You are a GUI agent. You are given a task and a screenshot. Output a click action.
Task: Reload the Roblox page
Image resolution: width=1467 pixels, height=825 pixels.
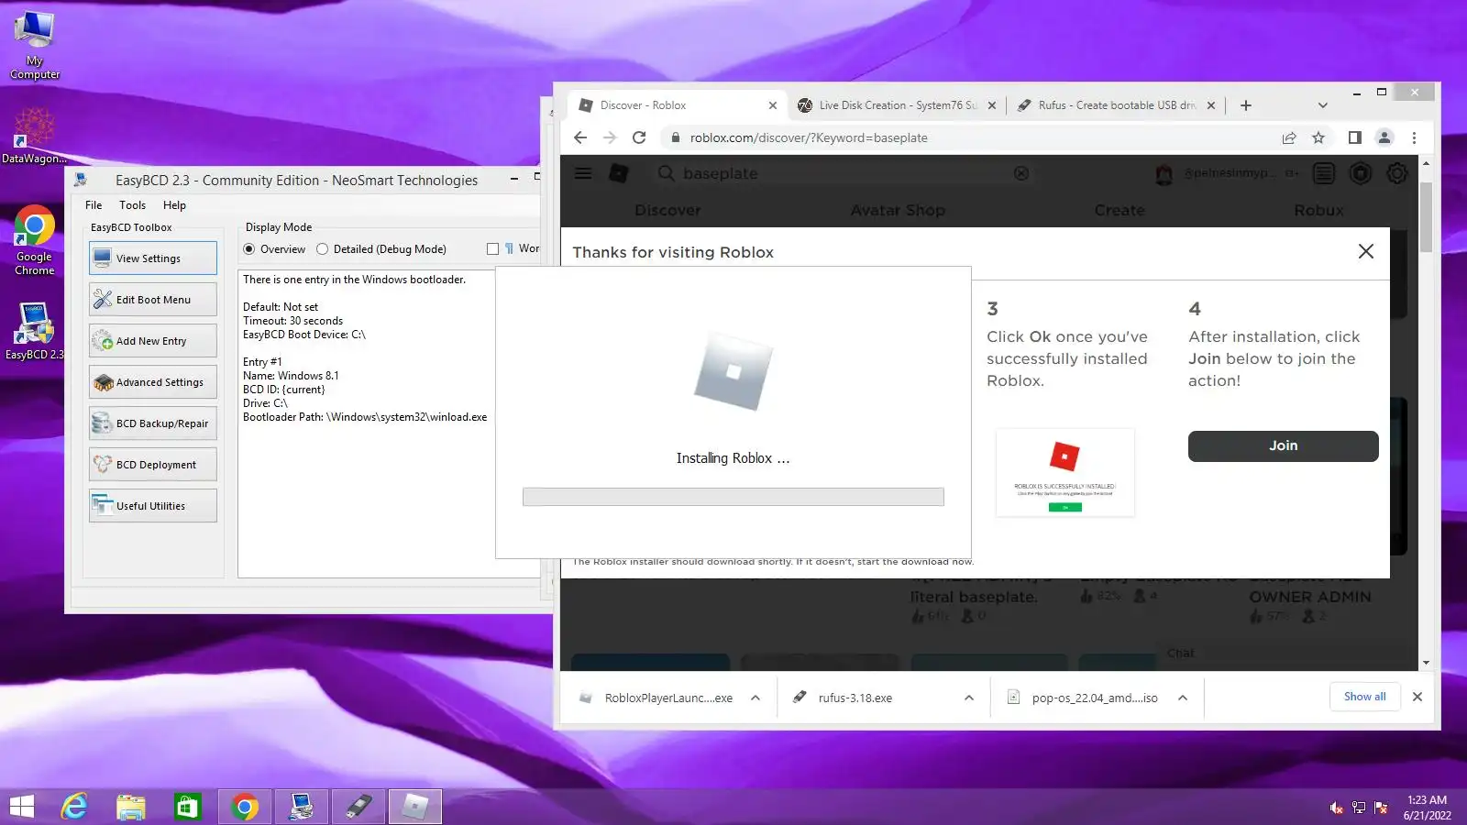(x=639, y=137)
